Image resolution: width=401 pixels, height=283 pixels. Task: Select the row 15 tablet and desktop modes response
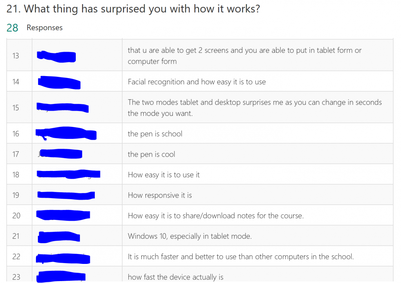tap(255, 108)
